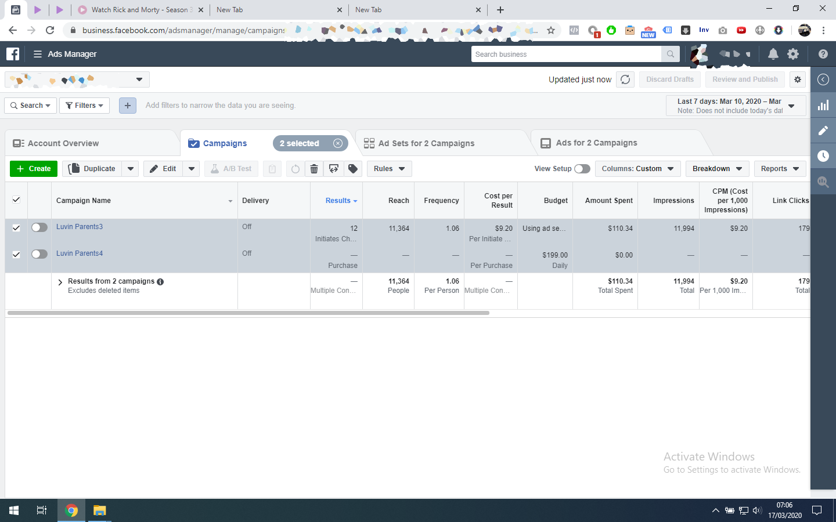Click the tag label icon in toolbar
This screenshot has width=836, height=522.
353,169
